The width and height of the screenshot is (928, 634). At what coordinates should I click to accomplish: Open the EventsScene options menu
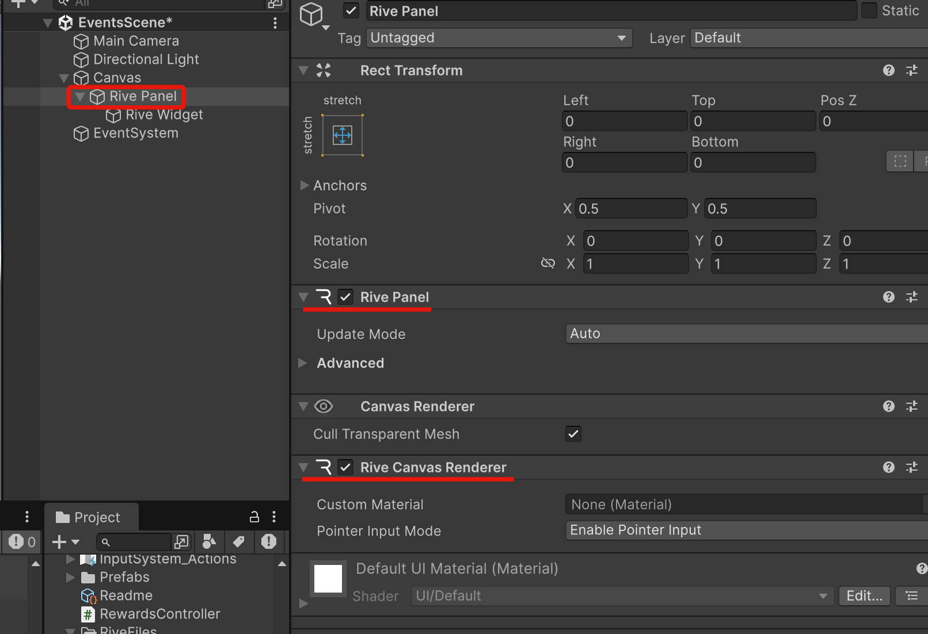pyautogui.click(x=275, y=22)
